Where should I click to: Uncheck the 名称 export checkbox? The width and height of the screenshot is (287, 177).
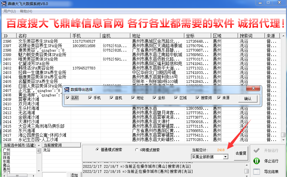[68, 98]
